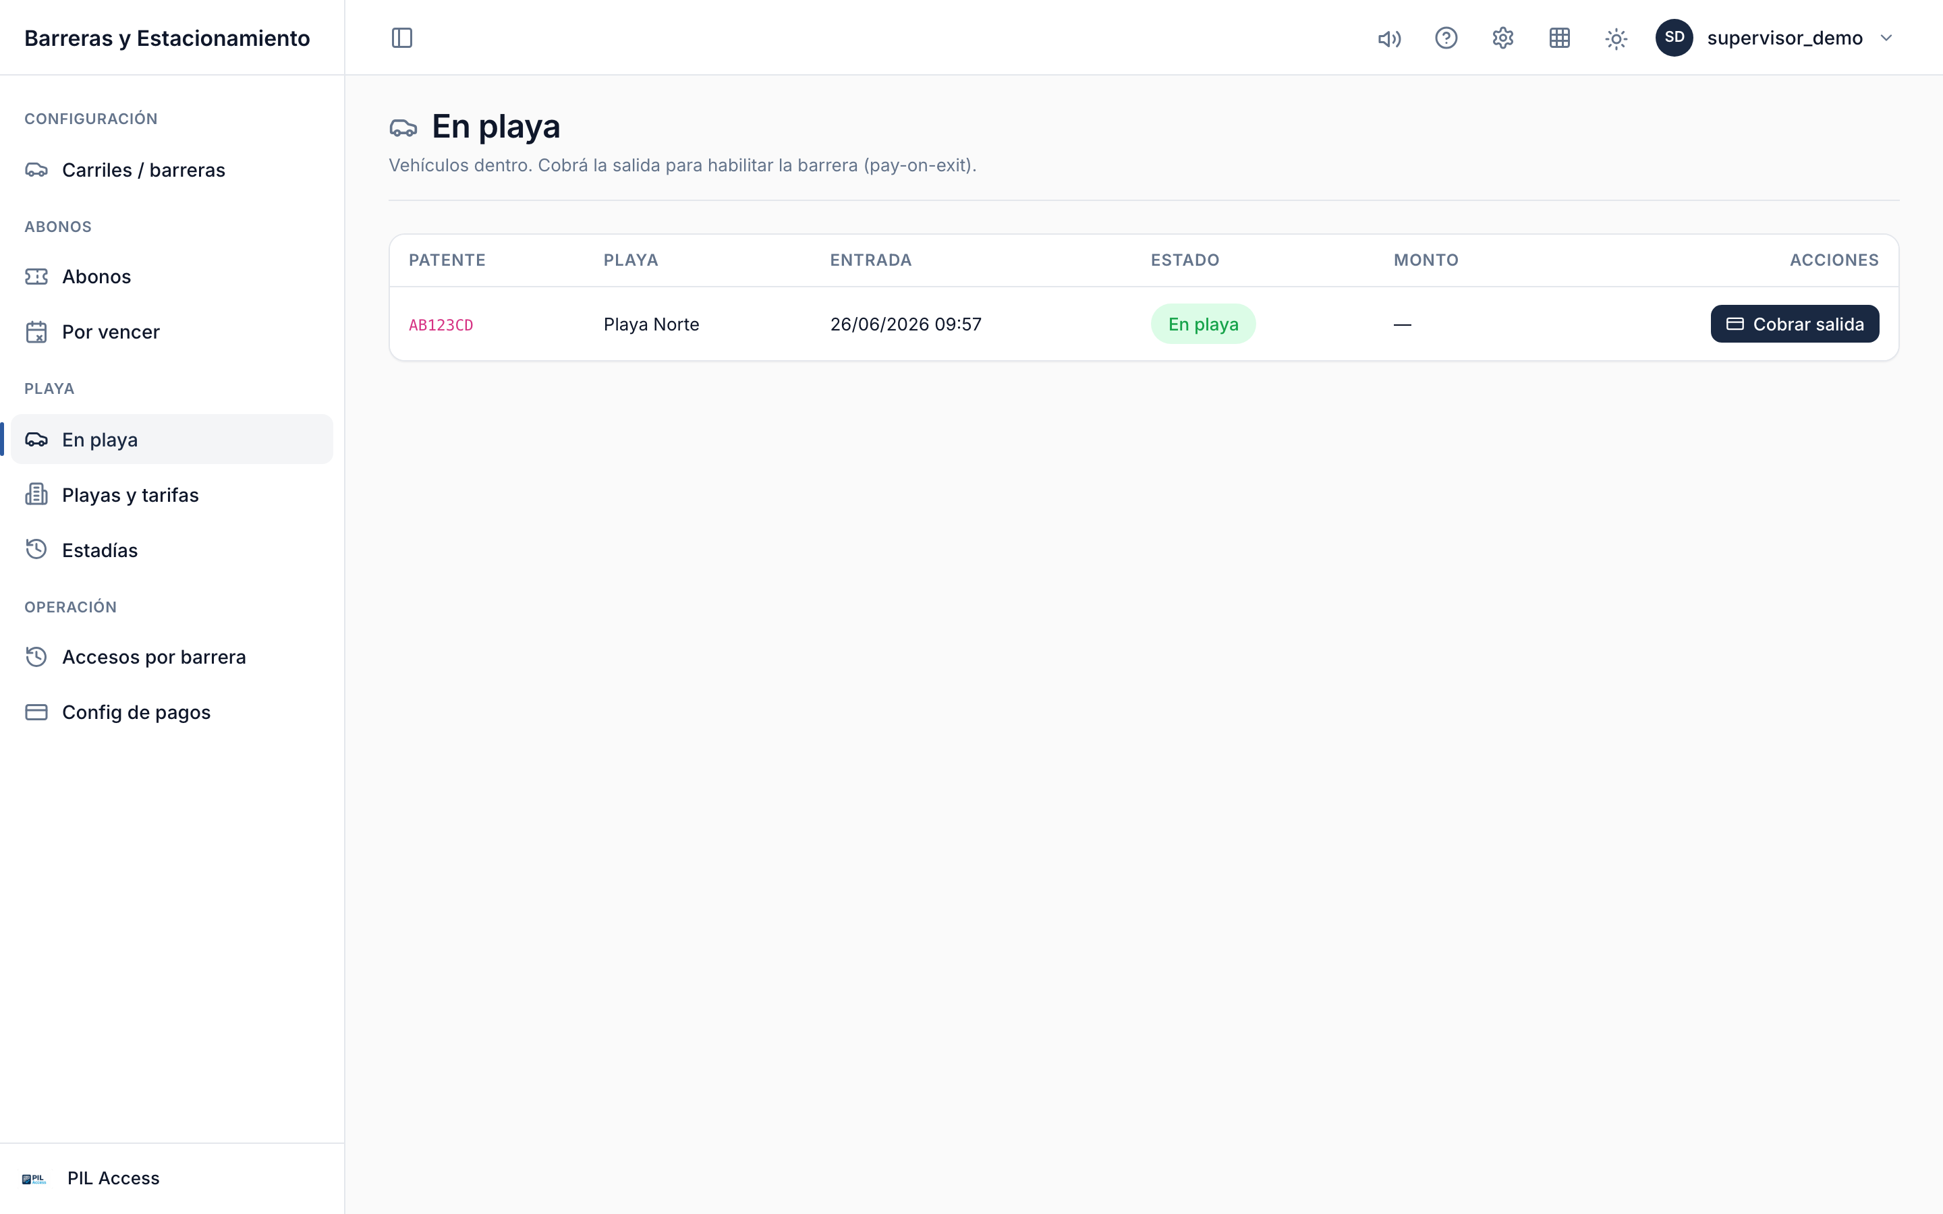
Task: Click the PIL Access footer label
Action: [x=113, y=1178]
